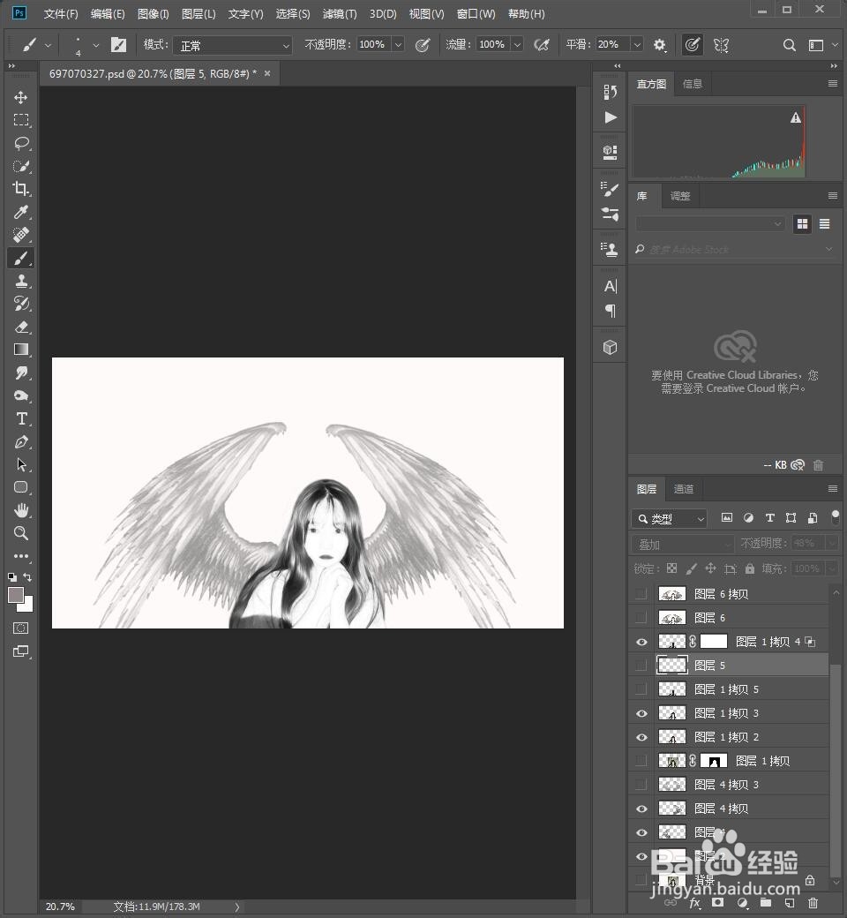Hide the 图层 1 拷贝 4 layer
Viewport: 847px width, 918px height.
point(641,642)
